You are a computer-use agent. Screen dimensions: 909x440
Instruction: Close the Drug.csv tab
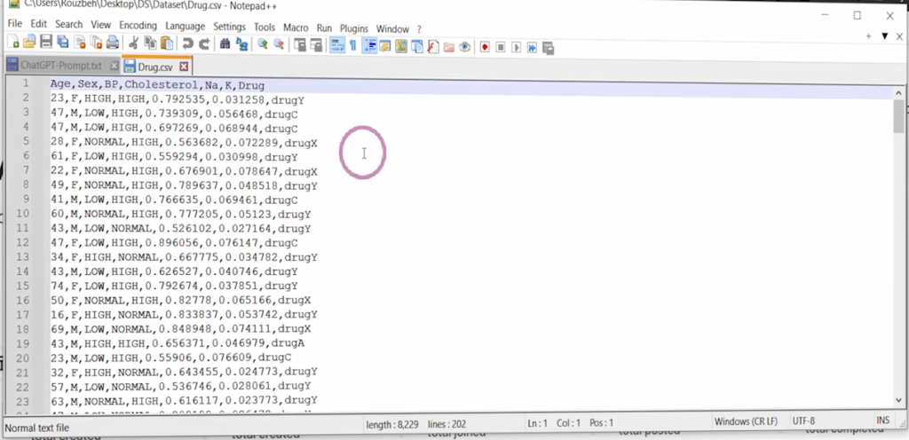(x=185, y=67)
